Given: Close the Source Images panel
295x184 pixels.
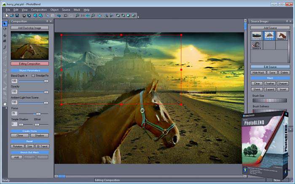Looking at the screenshot, I should pos(290,21).
